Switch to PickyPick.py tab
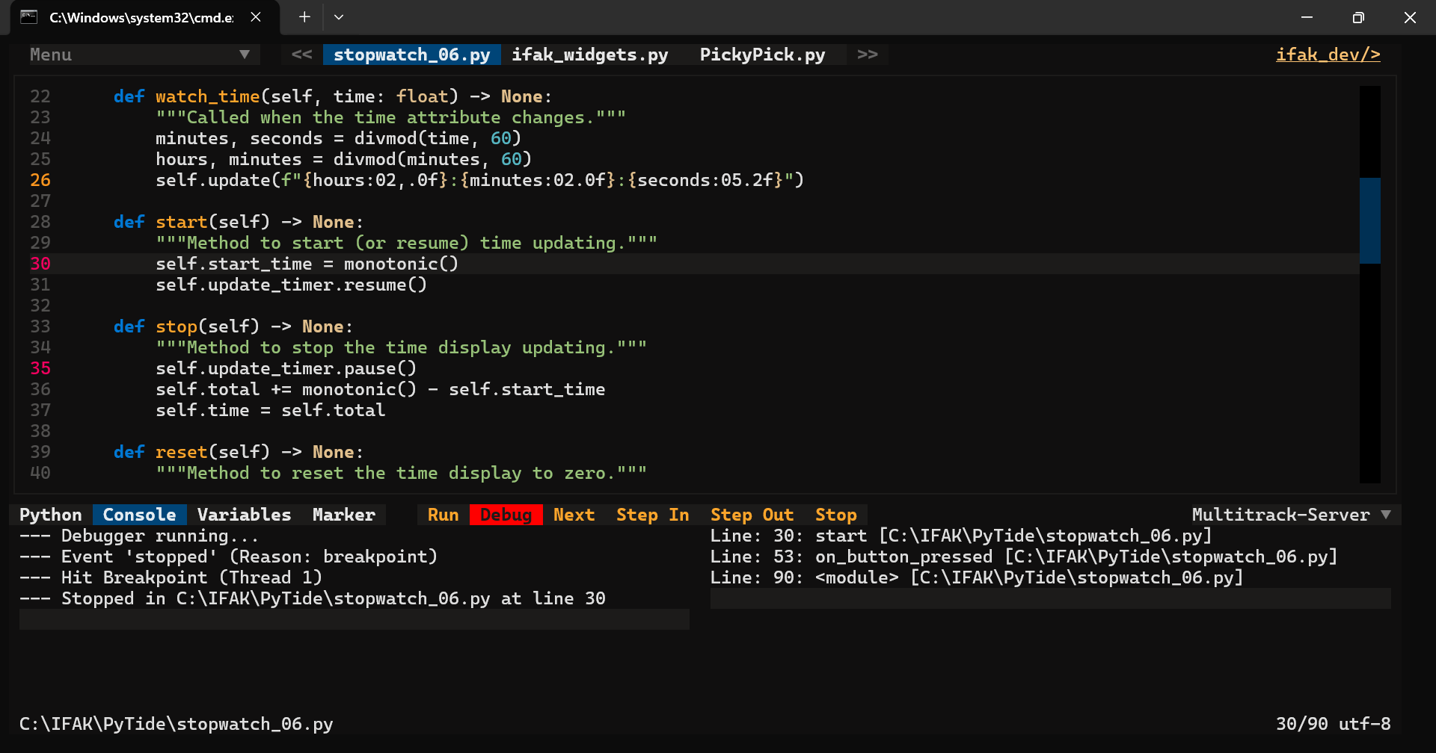The width and height of the screenshot is (1436, 753). (x=762, y=55)
